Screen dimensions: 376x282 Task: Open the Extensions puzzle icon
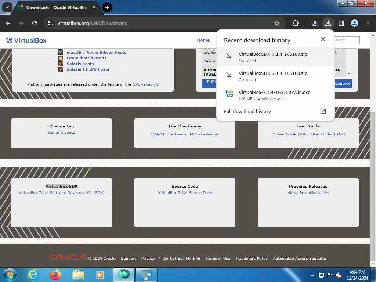295,23
